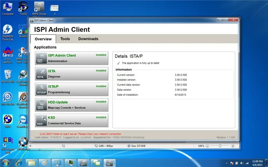Open the Control Panel taskbar button

point(58,163)
